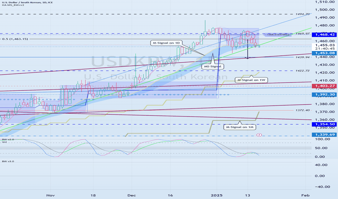Click the 1,392.30 price tag
Image resolution: width=338 pixels, height=199 pixels.
[325, 94]
